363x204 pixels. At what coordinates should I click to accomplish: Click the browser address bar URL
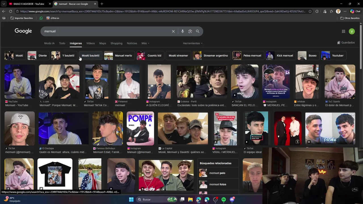(x=162, y=11)
